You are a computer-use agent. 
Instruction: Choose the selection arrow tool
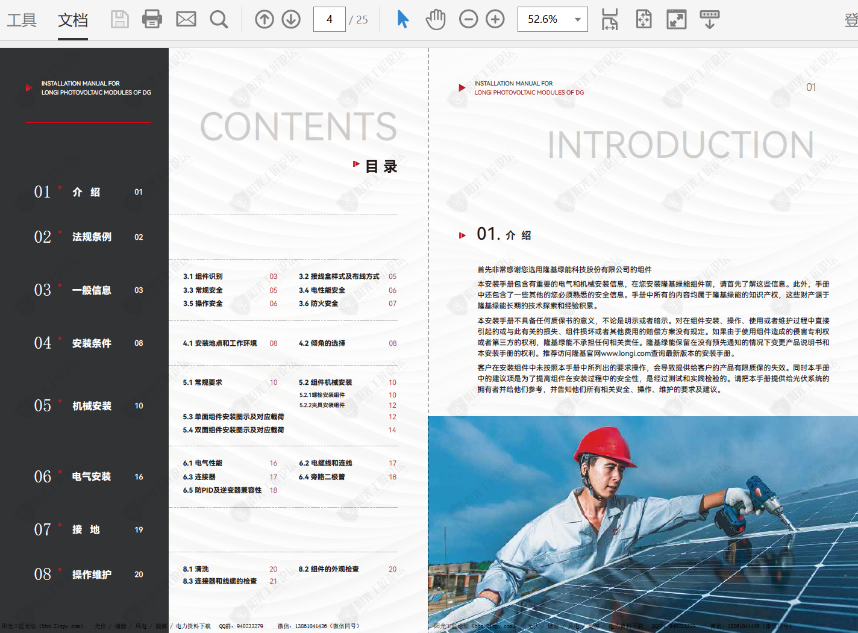coord(403,19)
